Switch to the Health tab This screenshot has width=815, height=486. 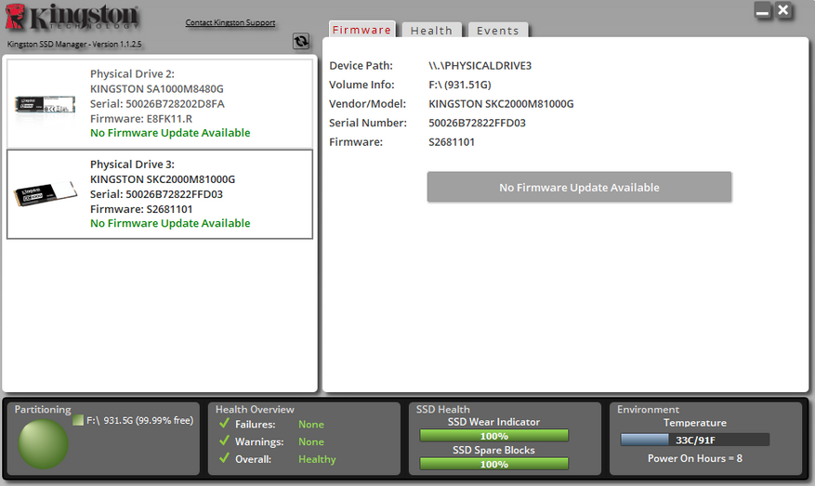[431, 31]
